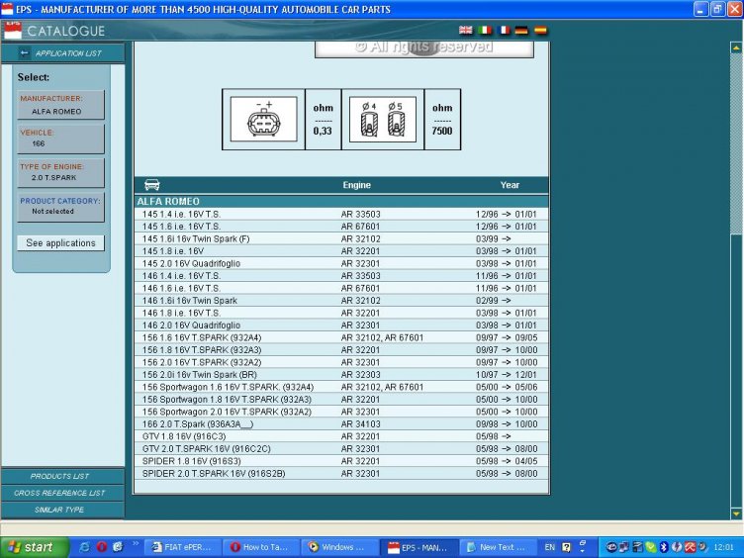Open the Type of Engine selector
744x558 pixels.
tap(60, 172)
